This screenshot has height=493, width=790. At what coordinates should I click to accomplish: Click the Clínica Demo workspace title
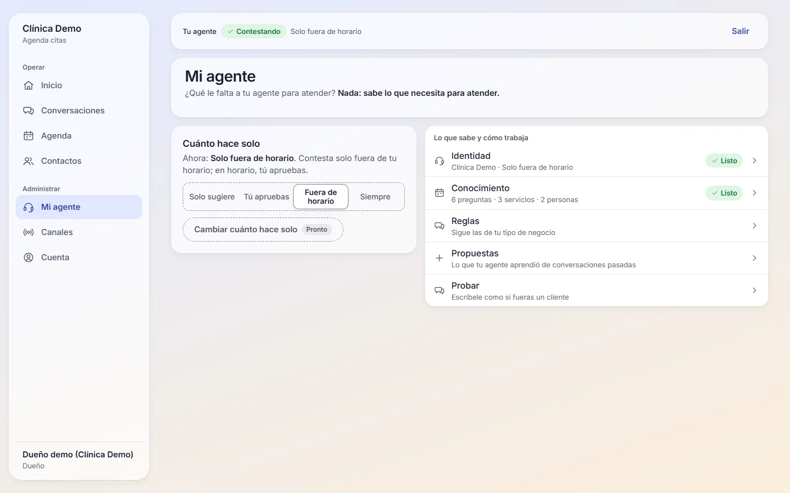point(52,28)
